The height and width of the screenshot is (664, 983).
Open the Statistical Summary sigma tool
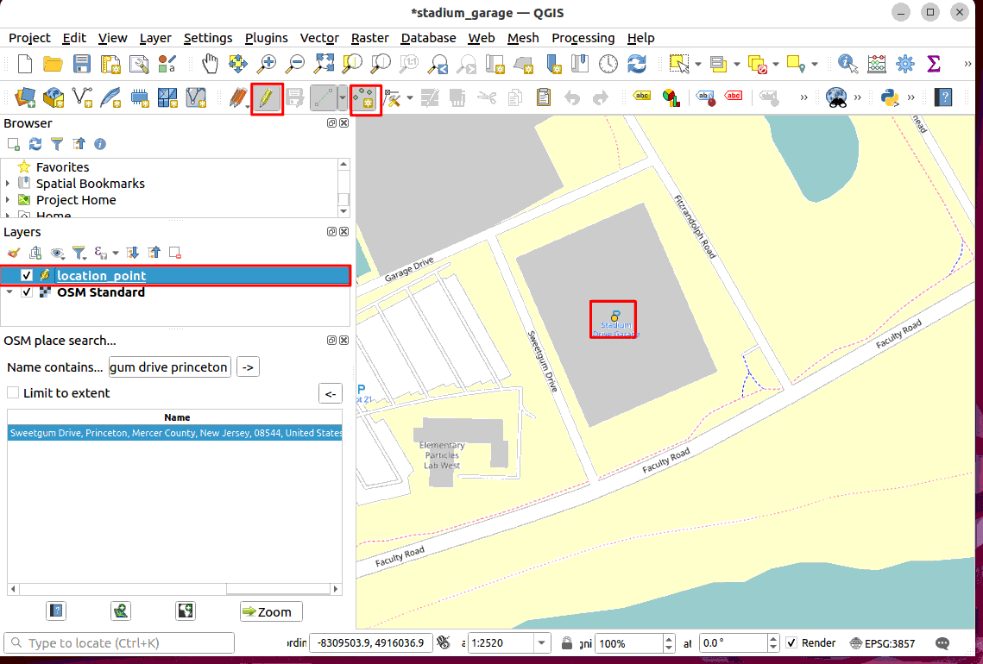[x=933, y=64]
